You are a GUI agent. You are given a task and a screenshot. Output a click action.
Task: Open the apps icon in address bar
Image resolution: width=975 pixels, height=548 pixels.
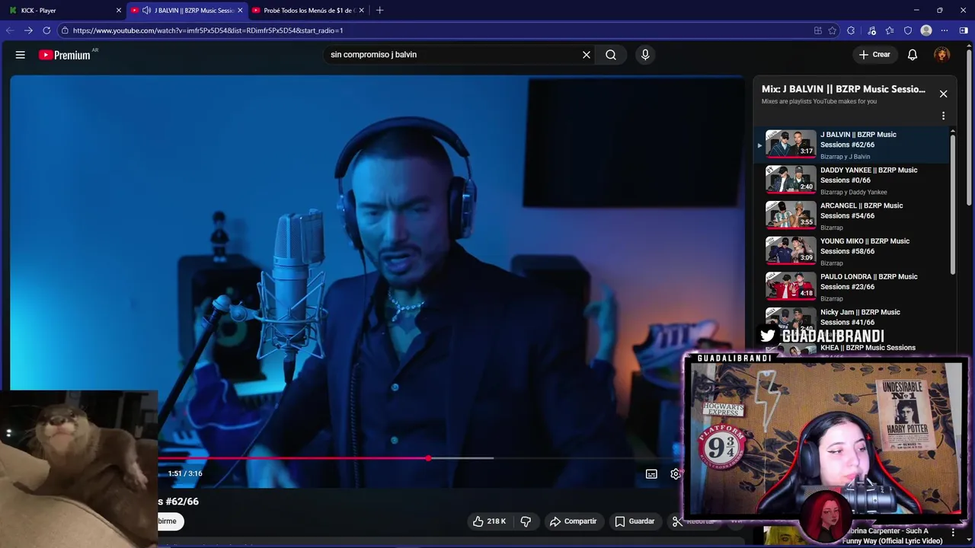tap(818, 30)
